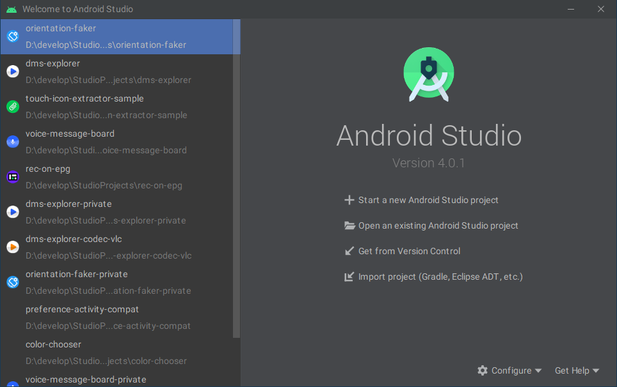
Task: Click the plus icon for new project
Action: tap(349, 200)
